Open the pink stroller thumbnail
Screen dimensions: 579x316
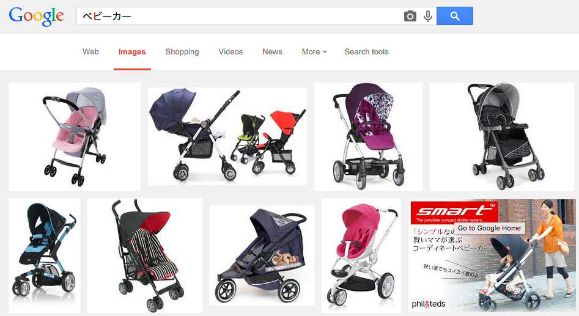[75, 136]
